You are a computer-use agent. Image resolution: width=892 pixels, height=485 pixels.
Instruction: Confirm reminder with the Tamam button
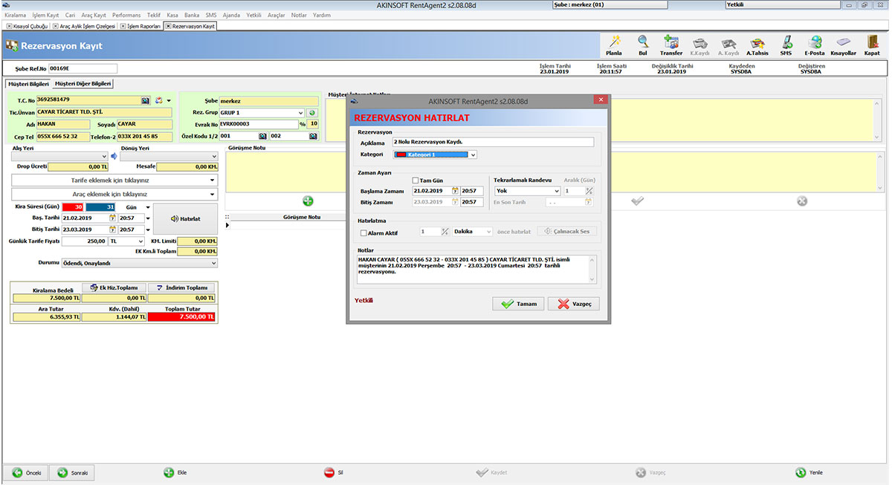pos(518,303)
